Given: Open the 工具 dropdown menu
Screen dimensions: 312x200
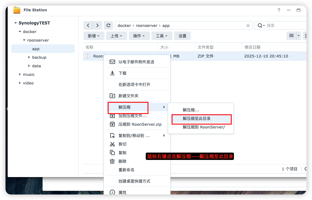Looking at the screenshot, I should pyautogui.click(x=162, y=36).
